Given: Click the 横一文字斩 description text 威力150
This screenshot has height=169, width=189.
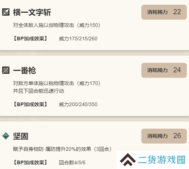Looking at the screenshot, I should (x=89, y=25).
